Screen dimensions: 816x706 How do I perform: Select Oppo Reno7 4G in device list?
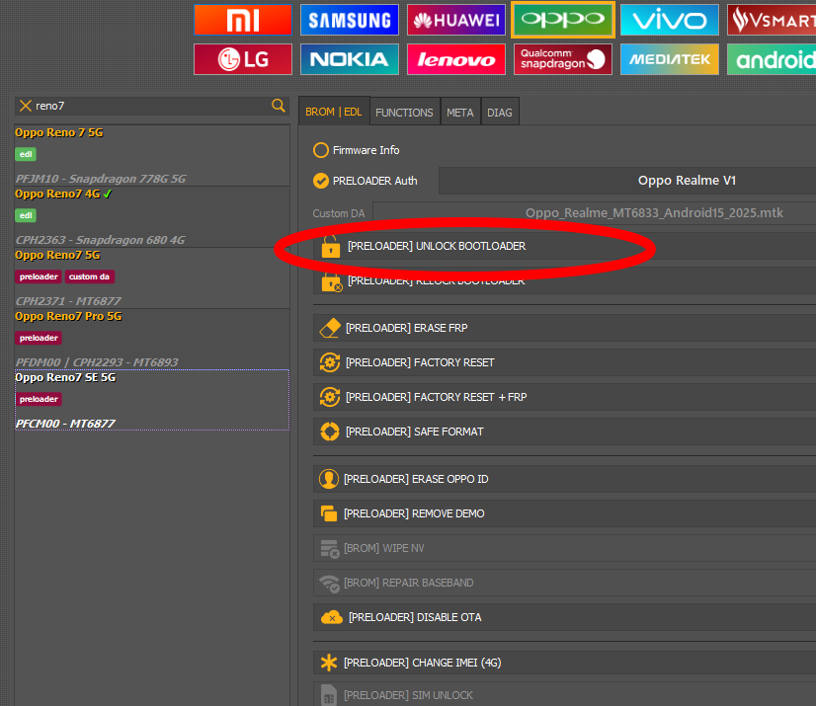point(152,216)
